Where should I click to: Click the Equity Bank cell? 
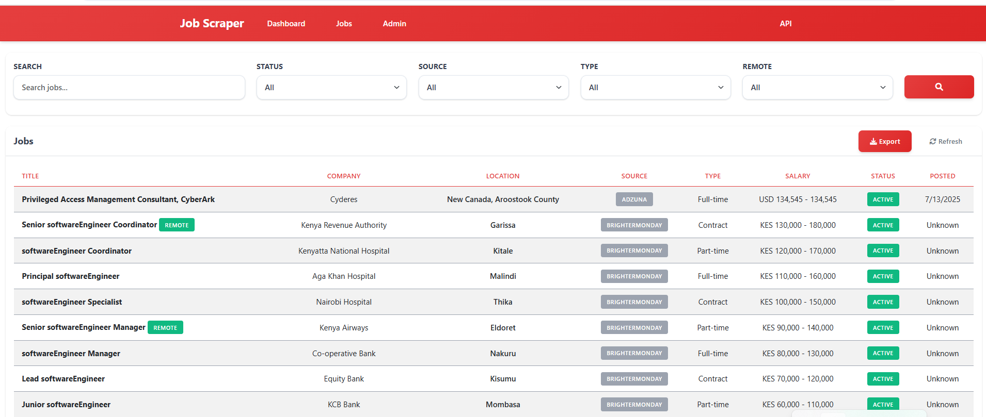[344, 379]
